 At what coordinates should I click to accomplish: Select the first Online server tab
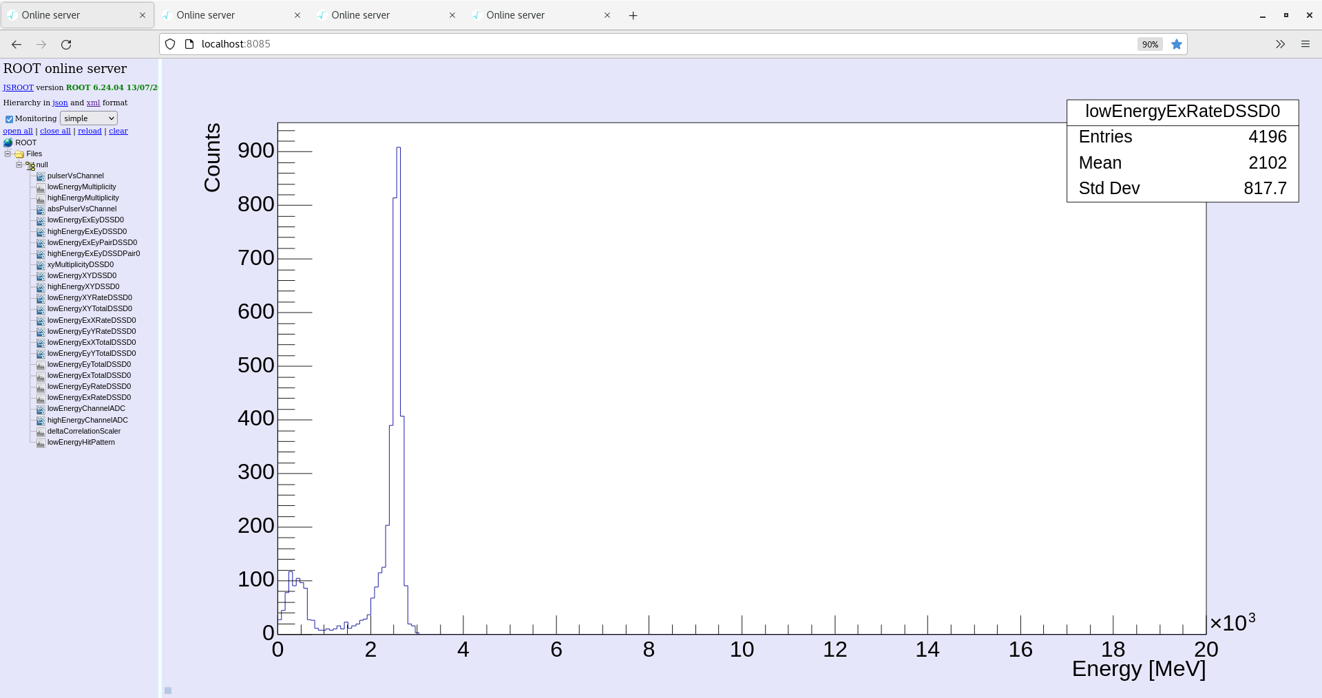click(x=76, y=15)
